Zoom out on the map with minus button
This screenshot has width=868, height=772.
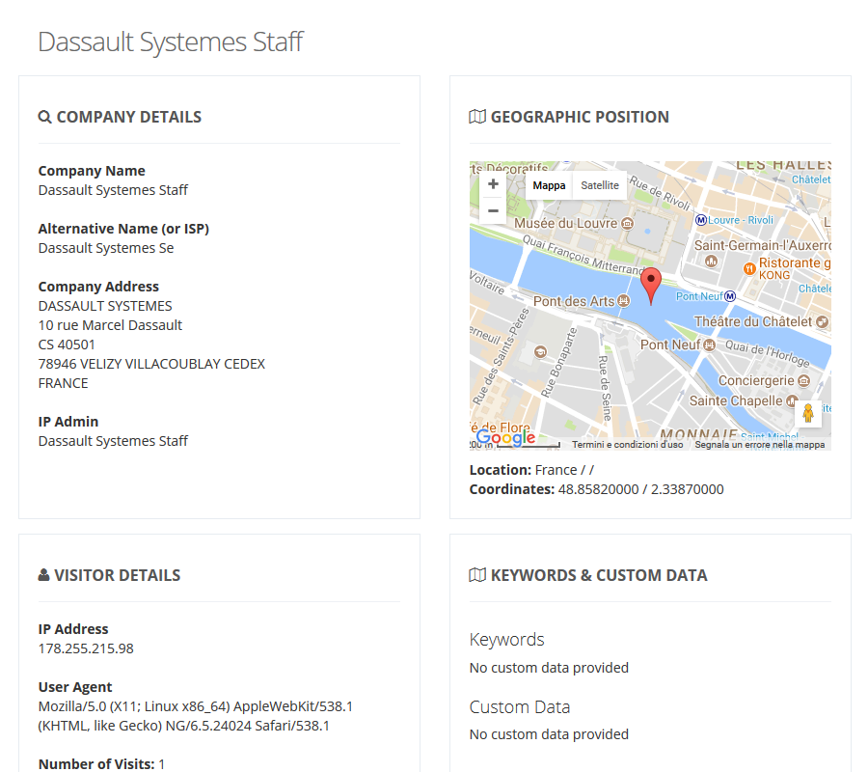tap(493, 211)
